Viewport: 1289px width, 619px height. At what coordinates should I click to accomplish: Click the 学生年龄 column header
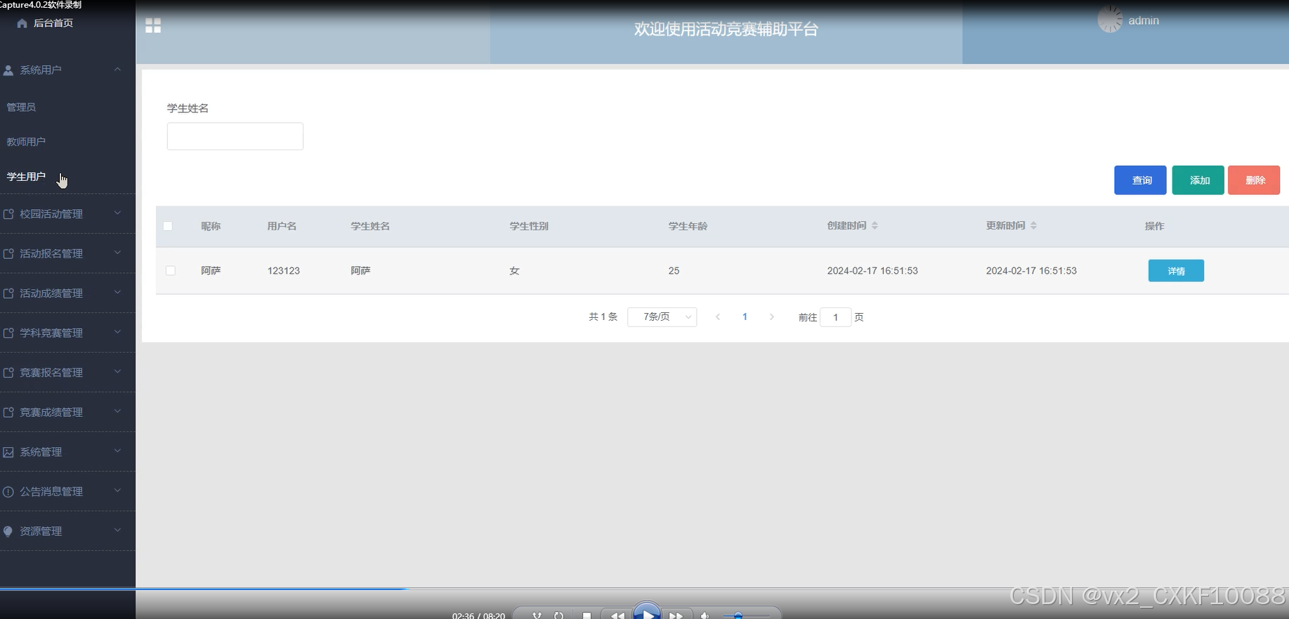[688, 226]
